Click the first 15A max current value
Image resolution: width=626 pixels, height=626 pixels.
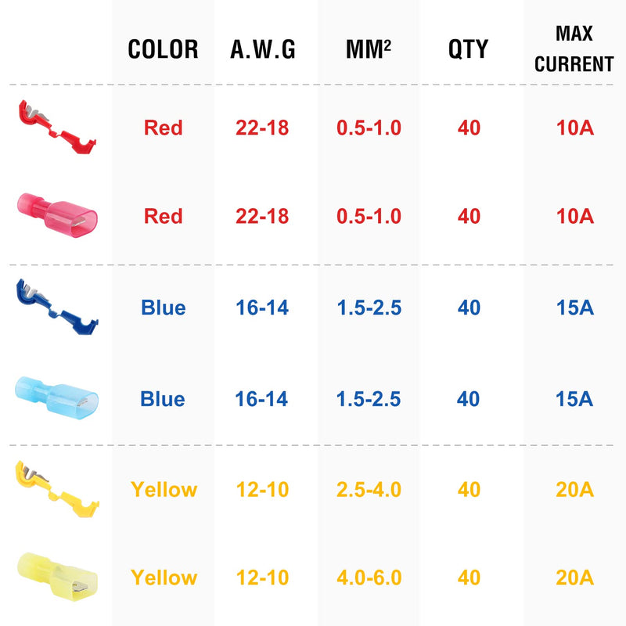[x=575, y=308]
